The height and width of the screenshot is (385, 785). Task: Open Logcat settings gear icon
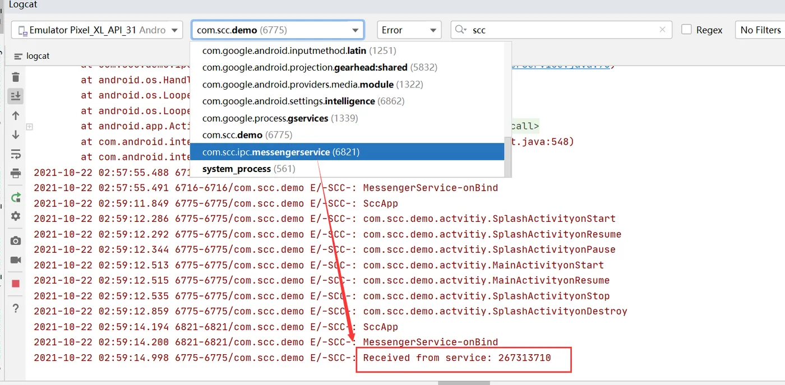tap(16, 216)
